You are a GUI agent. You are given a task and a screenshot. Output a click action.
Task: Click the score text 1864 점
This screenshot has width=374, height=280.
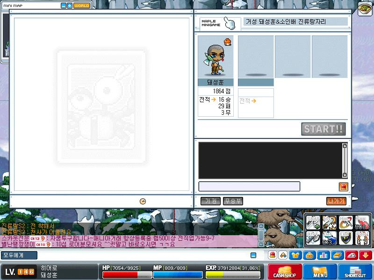click(x=222, y=91)
